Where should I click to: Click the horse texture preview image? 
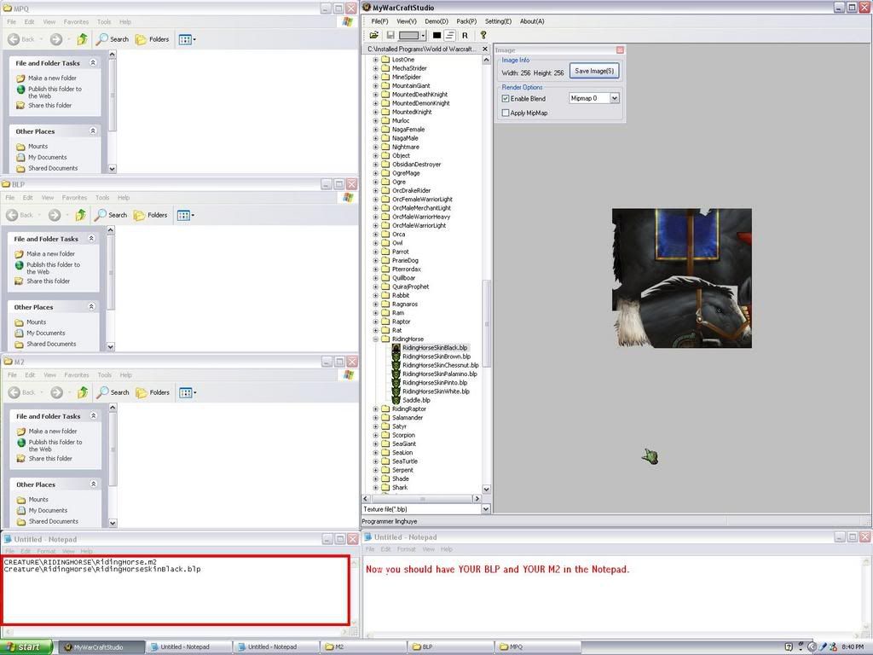tap(682, 279)
